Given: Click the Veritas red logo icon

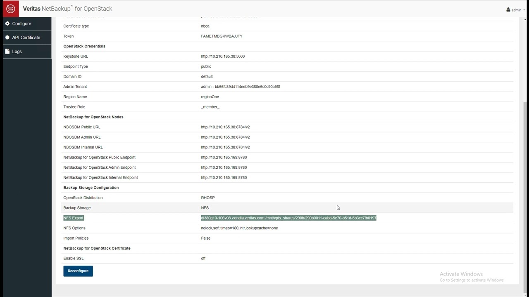Looking at the screenshot, I should (11, 9).
